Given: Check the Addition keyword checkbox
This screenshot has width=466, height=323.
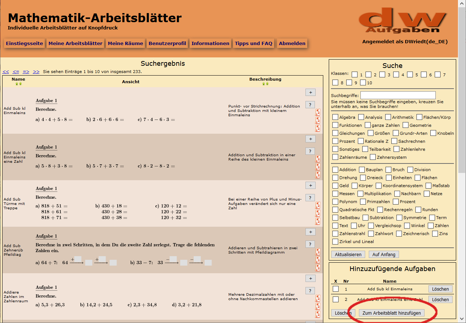Looking at the screenshot, I should 335,169.
